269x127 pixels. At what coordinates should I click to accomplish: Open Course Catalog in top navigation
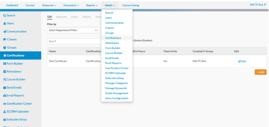pos(130,5)
